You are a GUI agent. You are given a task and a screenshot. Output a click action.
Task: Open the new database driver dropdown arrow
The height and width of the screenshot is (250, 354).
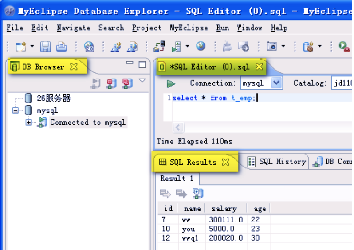pos(320,46)
